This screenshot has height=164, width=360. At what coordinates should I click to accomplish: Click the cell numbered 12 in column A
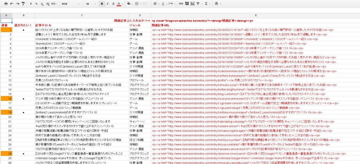6,80
